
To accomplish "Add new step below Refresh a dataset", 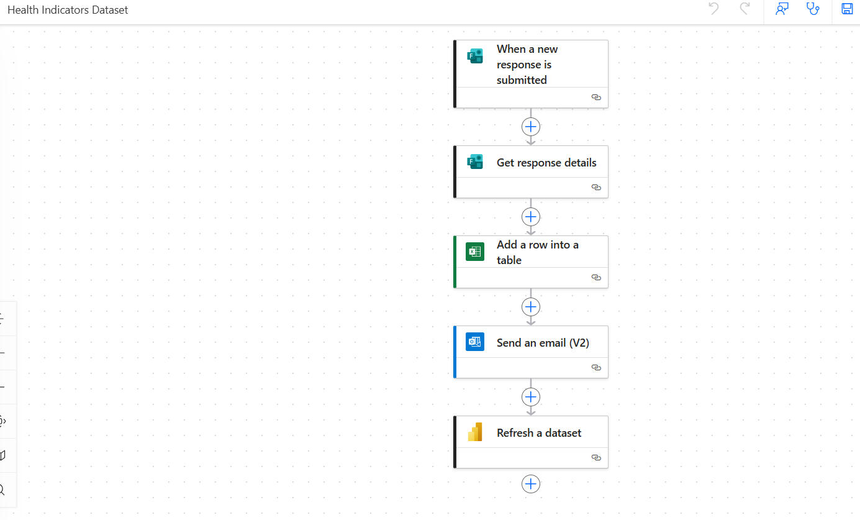I will point(531,484).
